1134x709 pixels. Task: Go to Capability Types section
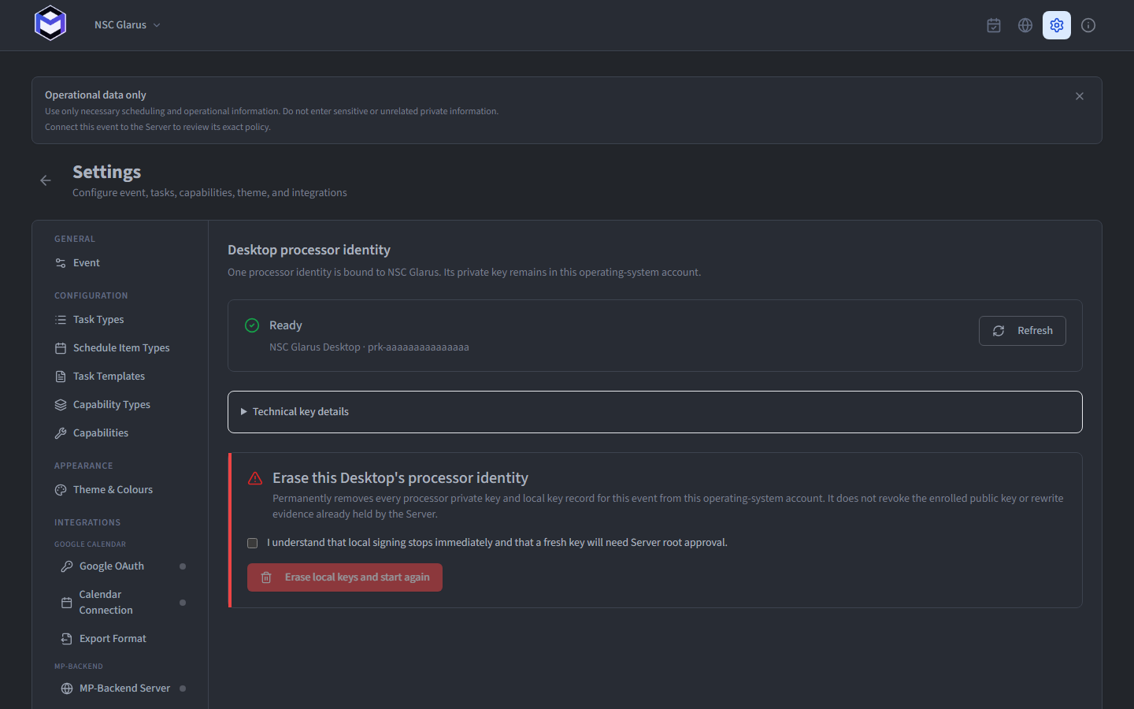tap(120, 405)
